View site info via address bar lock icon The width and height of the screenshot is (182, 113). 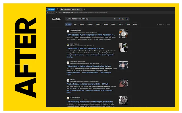pyautogui.click(x=57, y=12)
